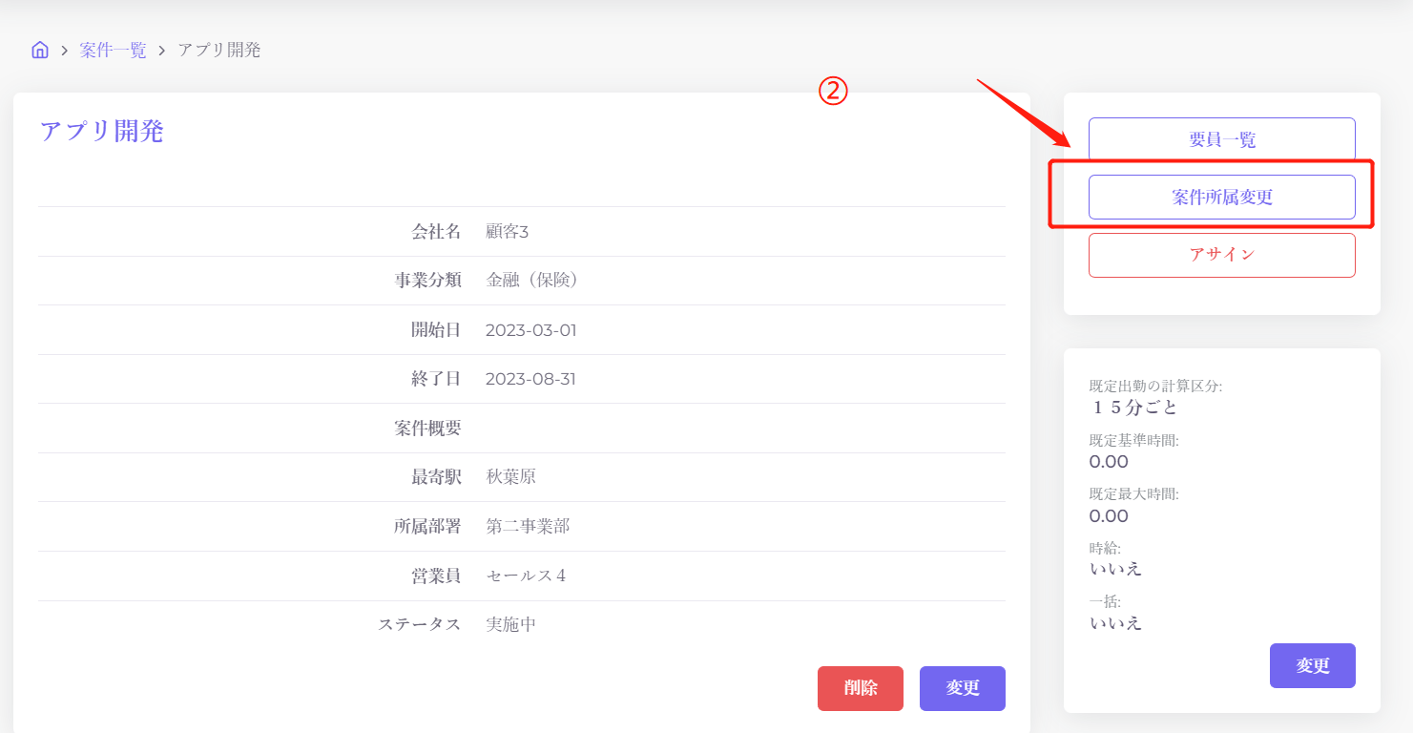Click the home icon in the breadcrumb

pos(40,51)
